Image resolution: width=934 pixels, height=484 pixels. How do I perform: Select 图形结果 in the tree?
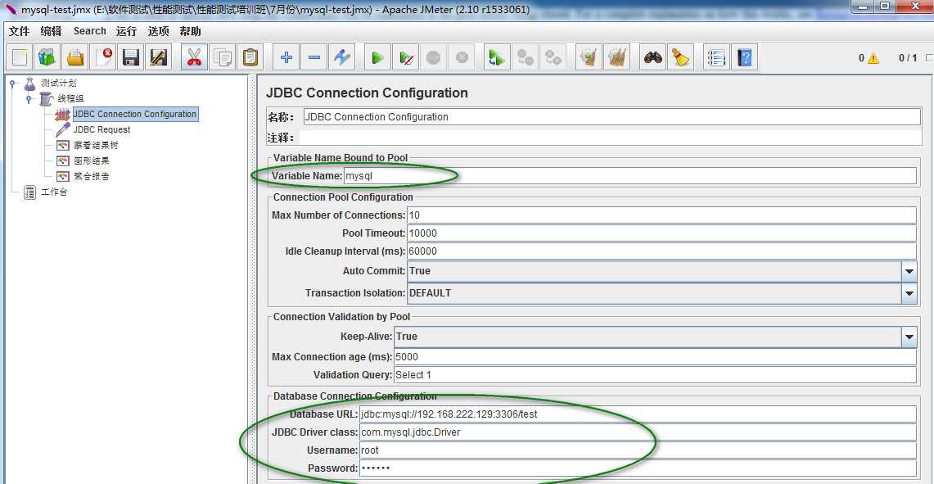[x=91, y=161]
